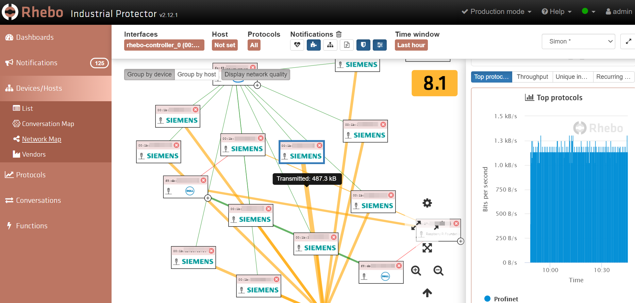Viewport: 635px width, 303px height.
Task: Open the Simon dashboard selector
Action: click(578, 41)
